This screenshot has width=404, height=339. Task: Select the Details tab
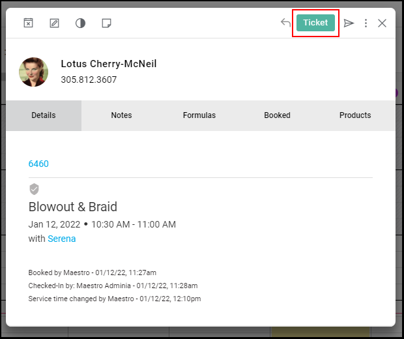(x=44, y=115)
